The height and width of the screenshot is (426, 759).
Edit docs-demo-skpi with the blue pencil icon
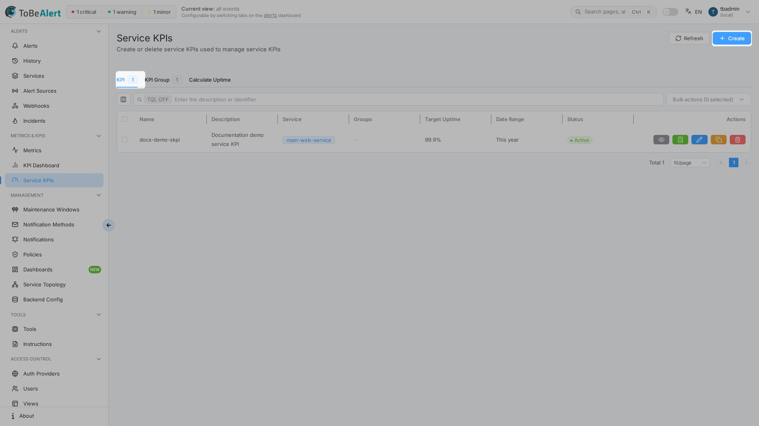tap(699, 140)
